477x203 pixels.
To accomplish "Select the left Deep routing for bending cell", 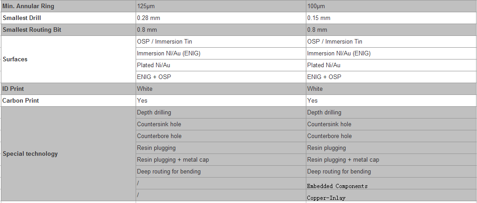I will click(221, 172).
